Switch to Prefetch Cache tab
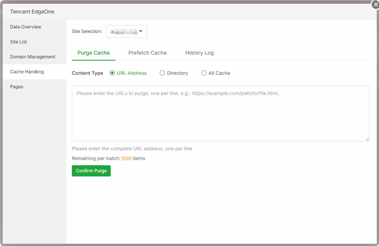The image size is (379, 246). [147, 53]
